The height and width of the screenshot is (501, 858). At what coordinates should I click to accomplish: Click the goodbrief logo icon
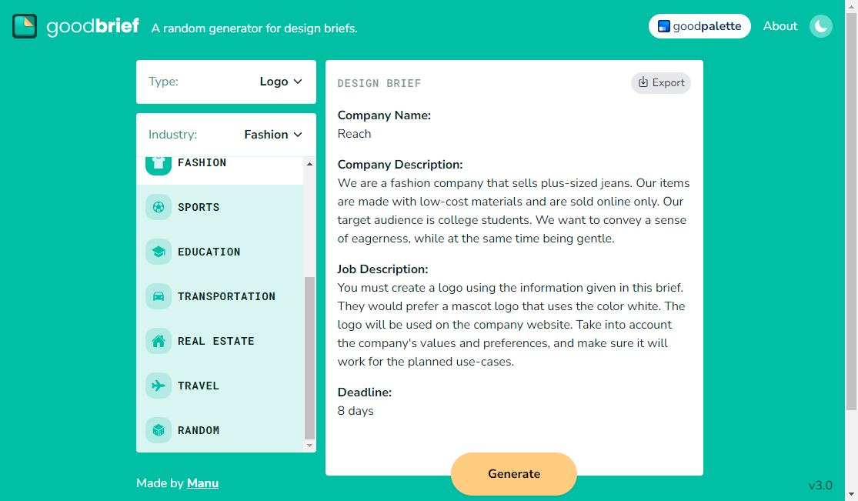pos(24,25)
